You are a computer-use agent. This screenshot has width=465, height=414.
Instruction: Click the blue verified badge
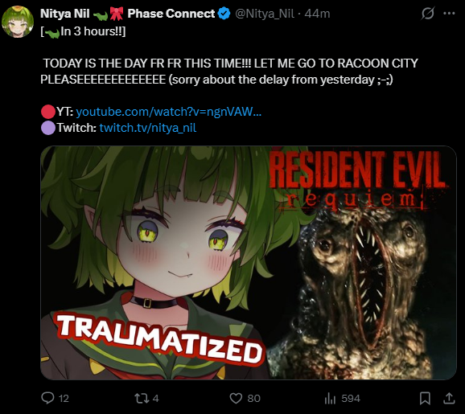pyautogui.click(x=224, y=14)
